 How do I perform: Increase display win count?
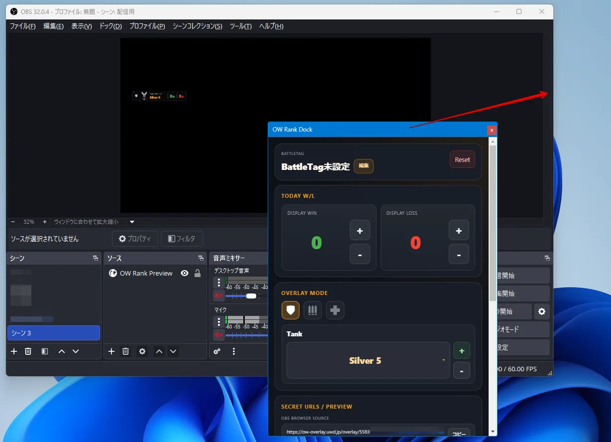click(x=360, y=230)
